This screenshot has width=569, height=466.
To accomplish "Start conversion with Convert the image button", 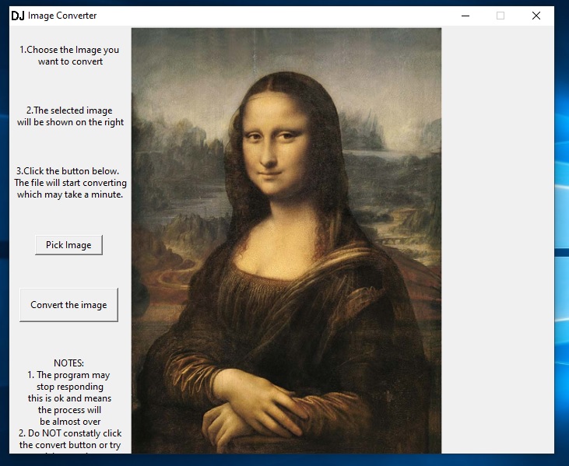I will [x=68, y=305].
